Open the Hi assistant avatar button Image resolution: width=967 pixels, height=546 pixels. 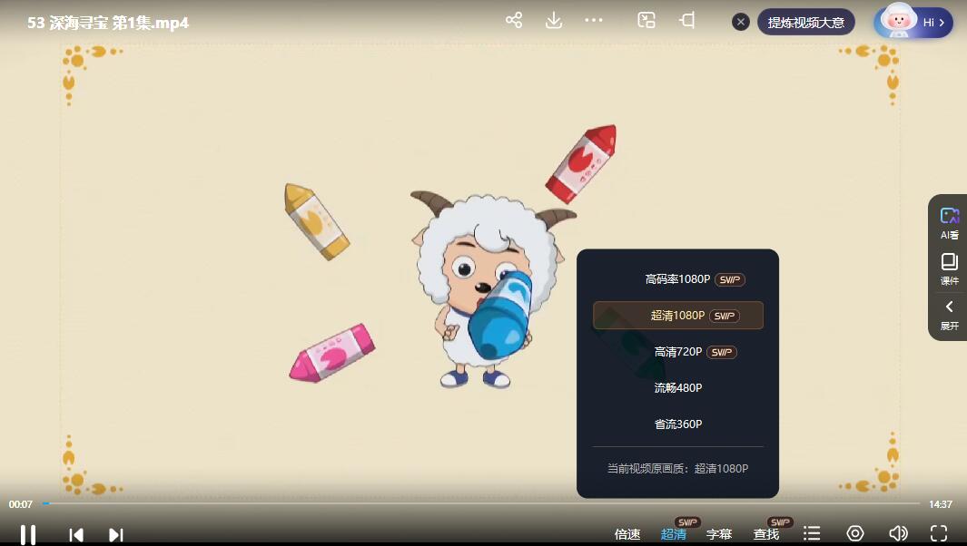pyautogui.click(x=913, y=22)
